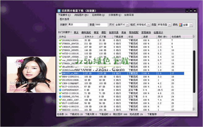This screenshot has height=127, width=203.
Task: Click the 趣味搞笑 hot keyword link
Action: pos(86,33)
